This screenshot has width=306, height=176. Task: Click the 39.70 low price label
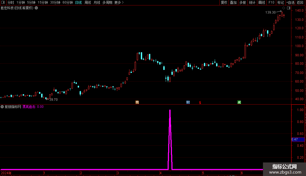(53, 100)
